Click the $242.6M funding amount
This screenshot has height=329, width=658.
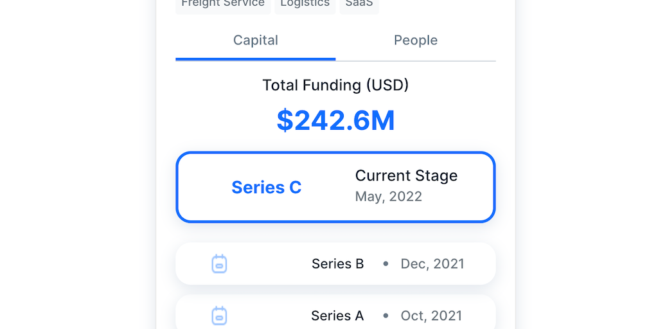(335, 121)
